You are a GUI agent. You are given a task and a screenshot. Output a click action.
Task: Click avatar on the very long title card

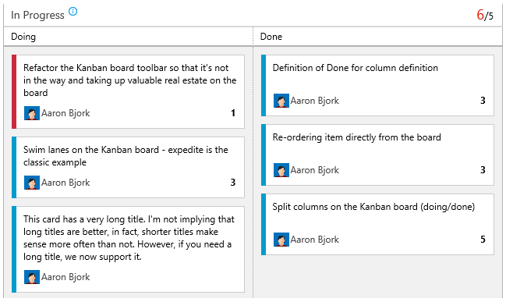(x=32, y=277)
